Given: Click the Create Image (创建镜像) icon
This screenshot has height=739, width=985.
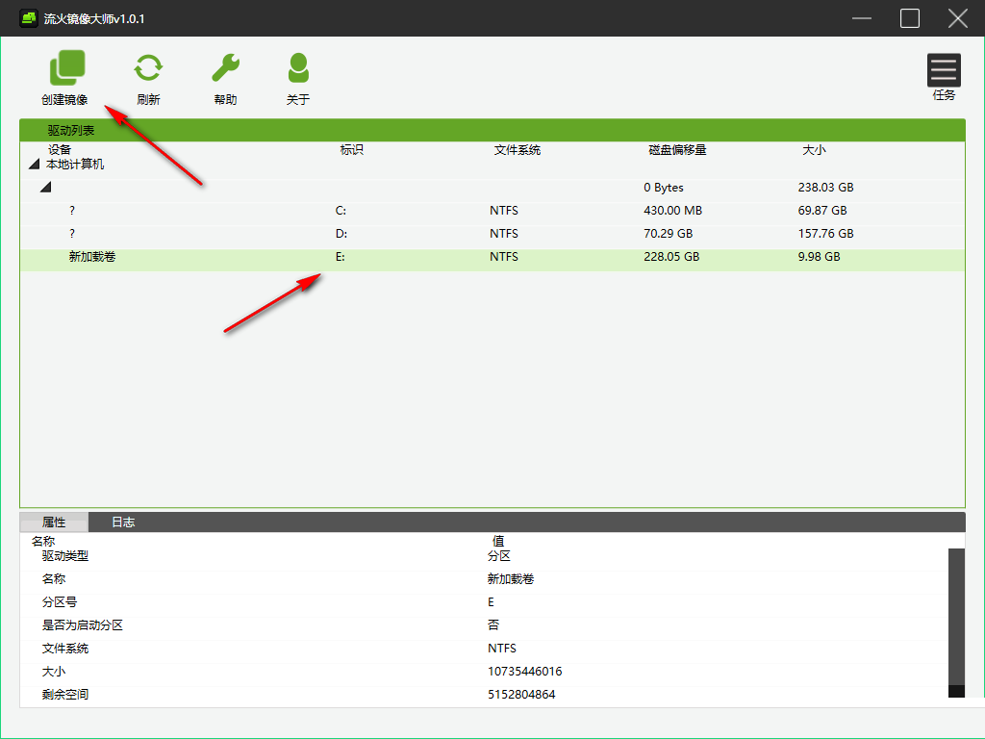Looking at the screenshot, I should pos(66,67).
